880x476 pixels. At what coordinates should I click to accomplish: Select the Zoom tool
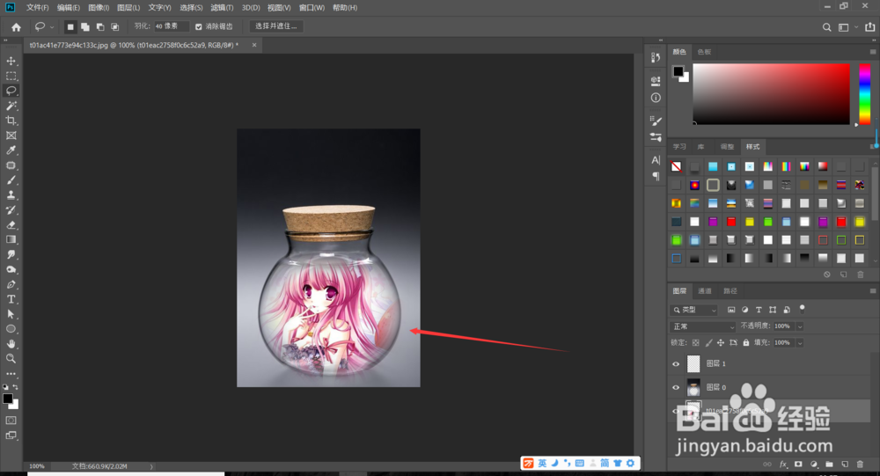(11, 359)
